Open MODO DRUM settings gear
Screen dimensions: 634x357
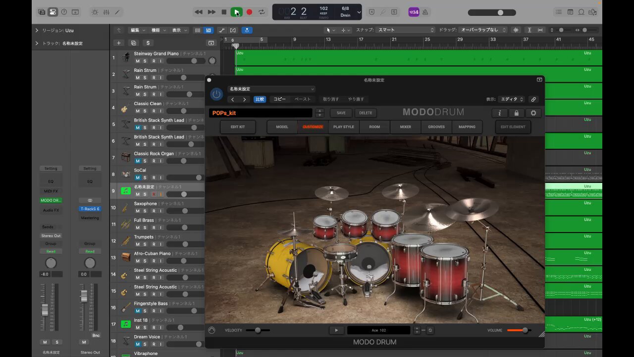tap(533, 113)
